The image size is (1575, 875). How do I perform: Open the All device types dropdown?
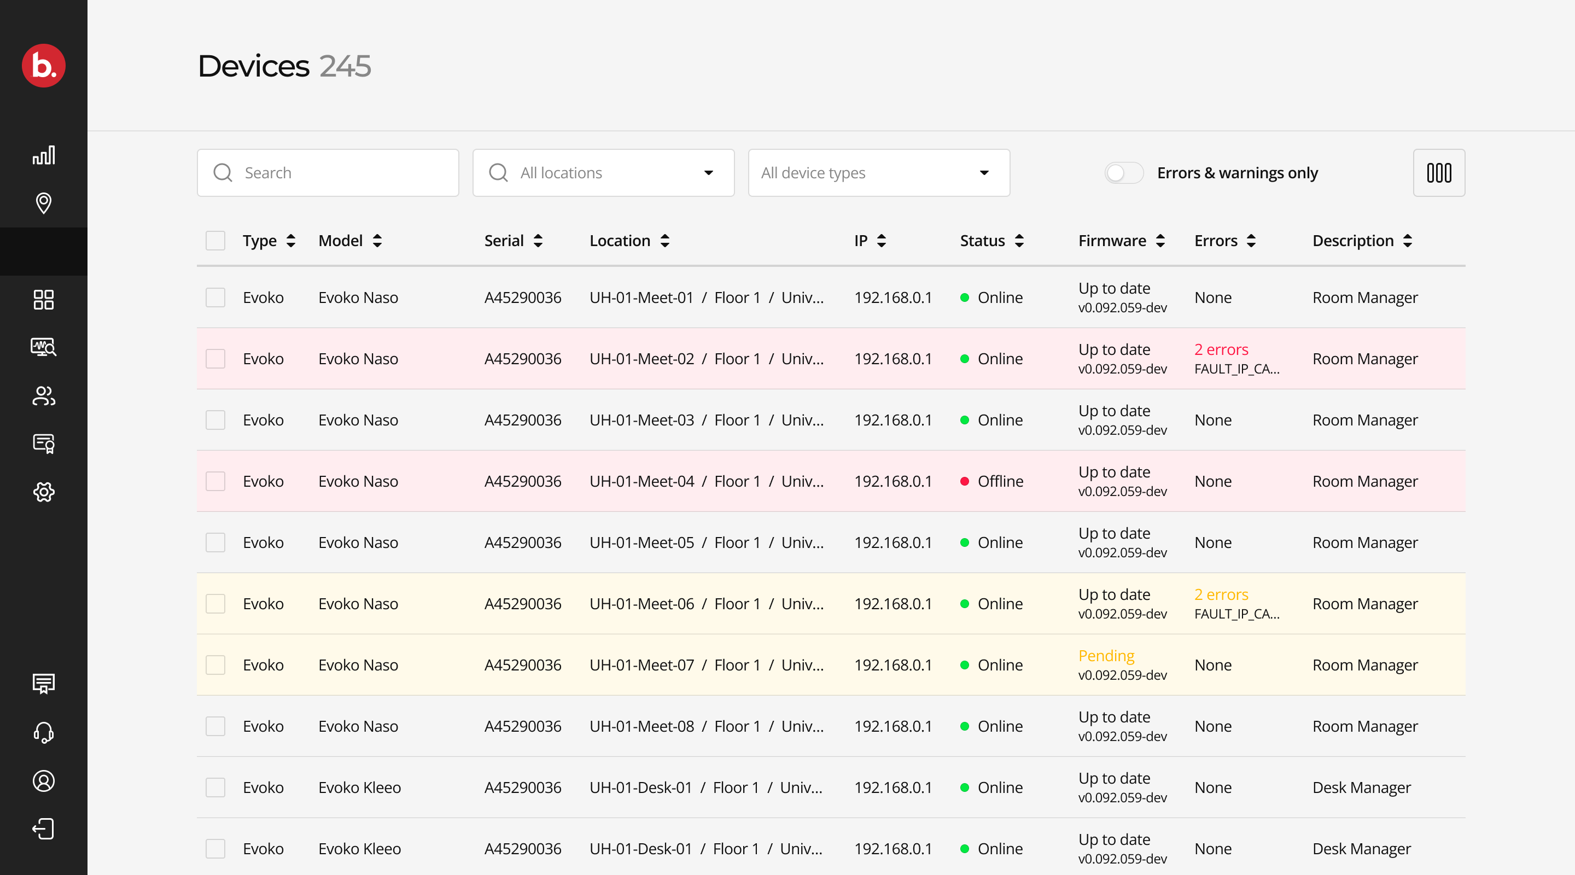[x=879, y=173]
